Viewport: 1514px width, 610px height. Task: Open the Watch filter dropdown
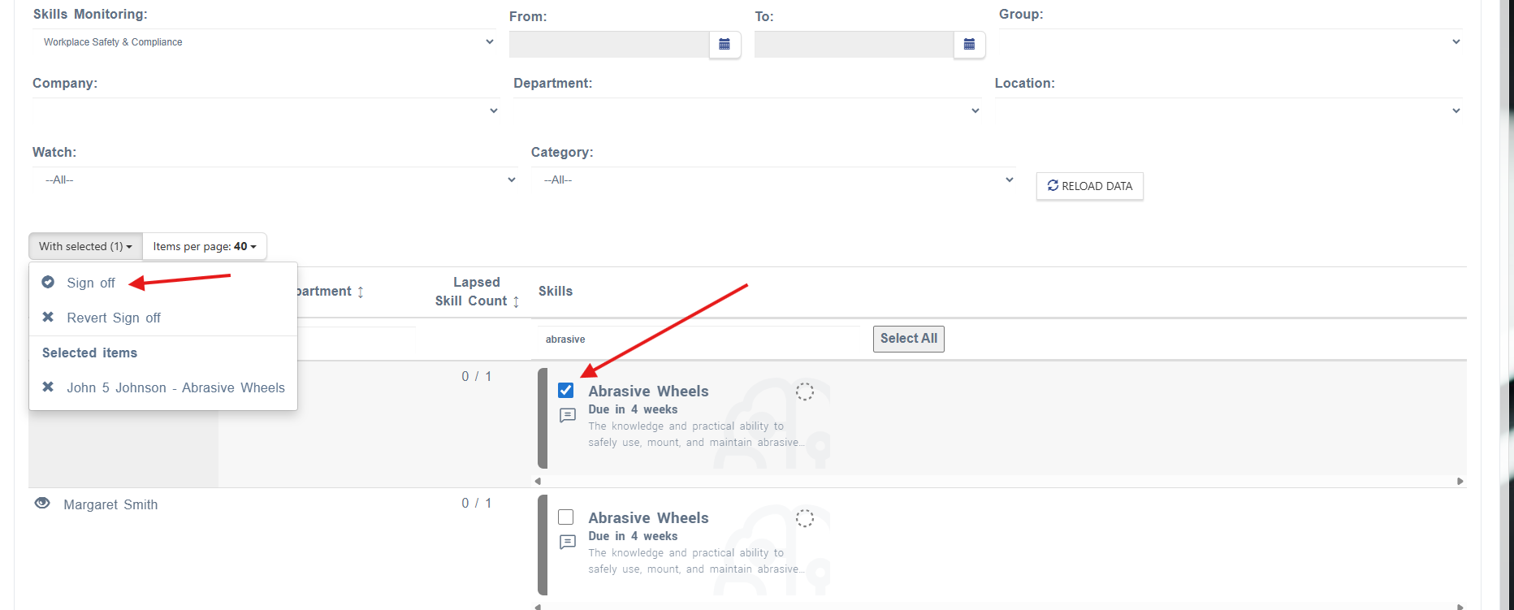275,180
